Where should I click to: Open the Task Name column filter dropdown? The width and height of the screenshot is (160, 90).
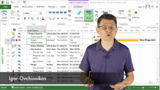[44, 31]
